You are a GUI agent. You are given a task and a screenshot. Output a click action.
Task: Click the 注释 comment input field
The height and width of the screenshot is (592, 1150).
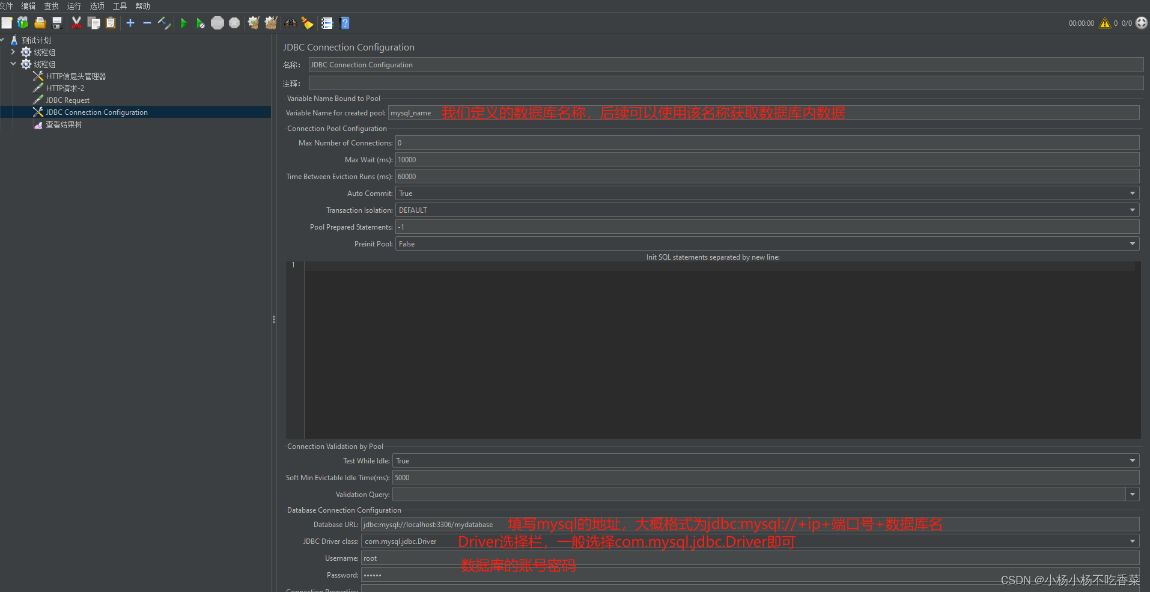click(x=726, y=83)
